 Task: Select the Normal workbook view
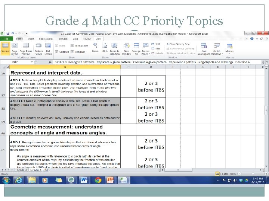point(5,49)
